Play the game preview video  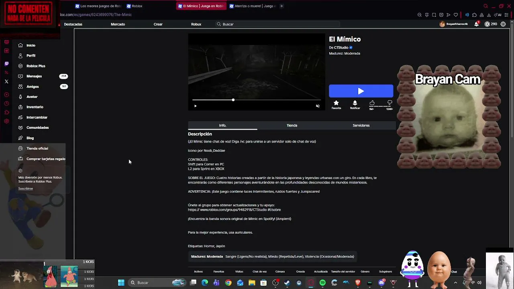tap(196, 106)
